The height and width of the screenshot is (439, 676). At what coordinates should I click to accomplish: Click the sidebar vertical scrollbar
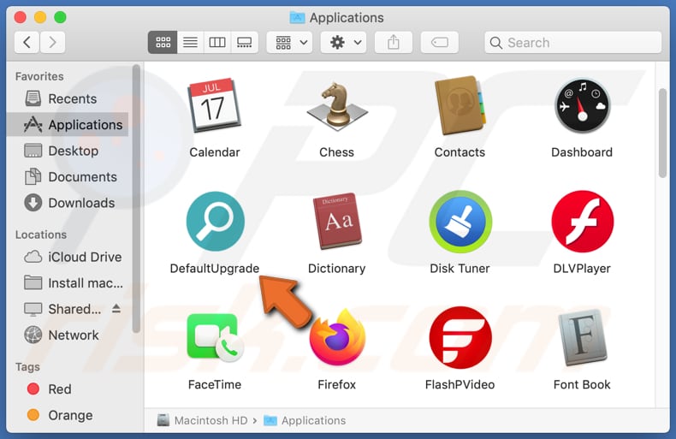(136, 199)
